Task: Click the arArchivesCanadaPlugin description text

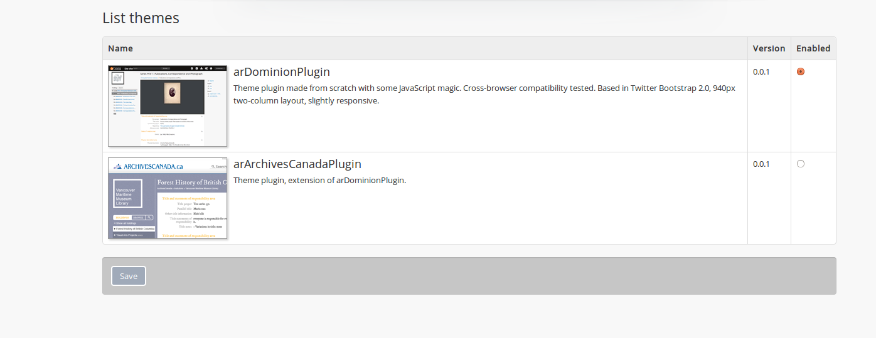Action: click(x=319, y=180)
